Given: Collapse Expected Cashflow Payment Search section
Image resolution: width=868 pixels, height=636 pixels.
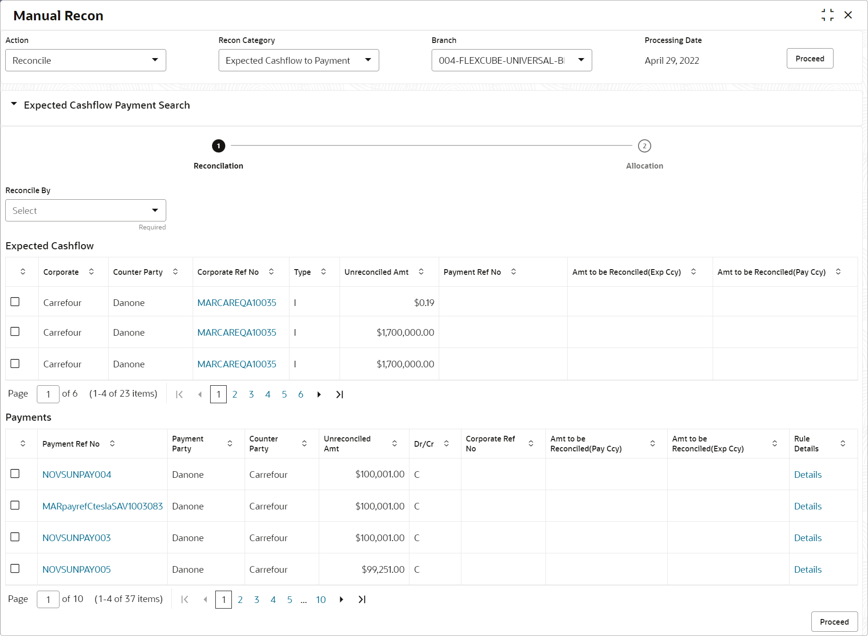Looking at the screenshot, I should pyautogui.click(x=14, y=104).
